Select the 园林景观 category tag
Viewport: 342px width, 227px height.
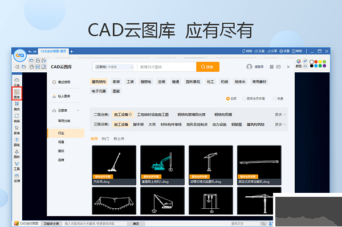click(x=193, y=82)
